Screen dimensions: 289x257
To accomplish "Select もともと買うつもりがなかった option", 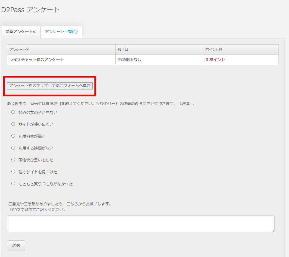I will (13, 183).
